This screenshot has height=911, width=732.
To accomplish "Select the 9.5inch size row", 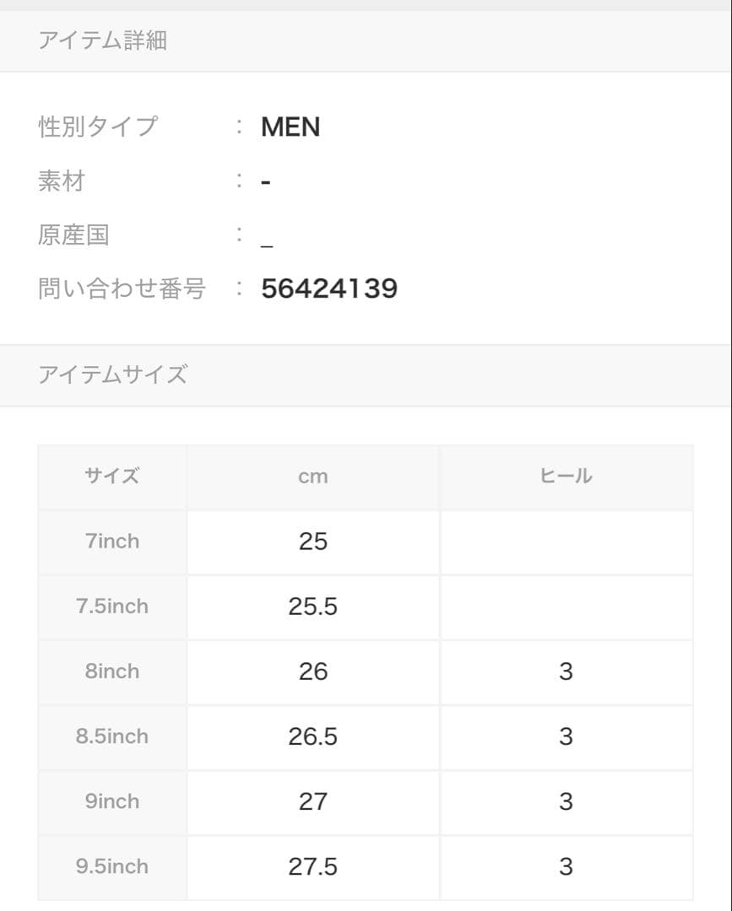I will click(112, 866).
